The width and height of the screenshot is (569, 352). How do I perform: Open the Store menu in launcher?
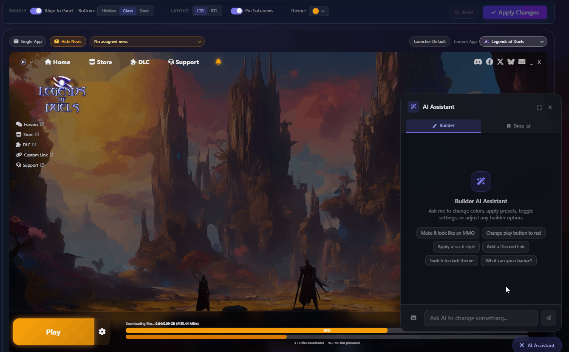pos(101,62)
